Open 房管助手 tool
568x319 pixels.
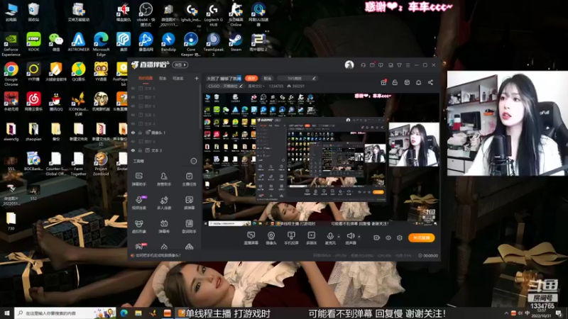[x=164, y=179]
